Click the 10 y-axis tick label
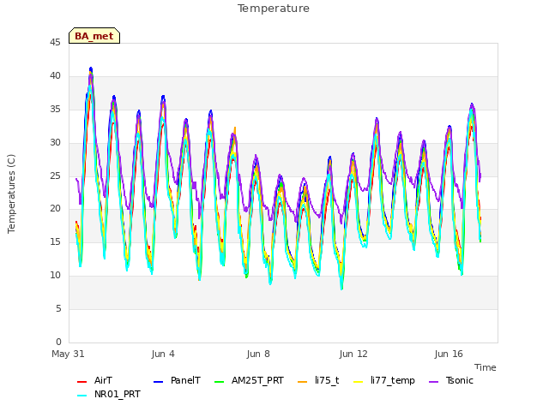This screenshot has height=411, width=549. pos(55,276)
